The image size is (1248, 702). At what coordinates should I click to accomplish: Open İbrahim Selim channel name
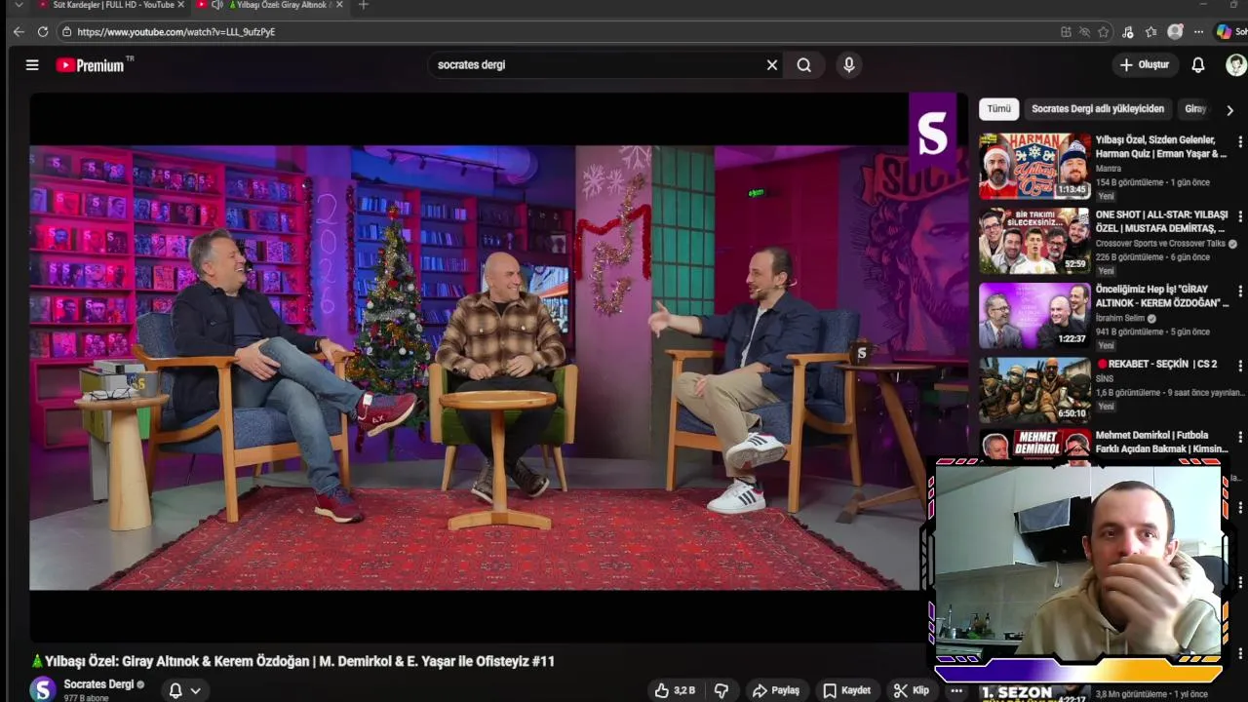1119,319
